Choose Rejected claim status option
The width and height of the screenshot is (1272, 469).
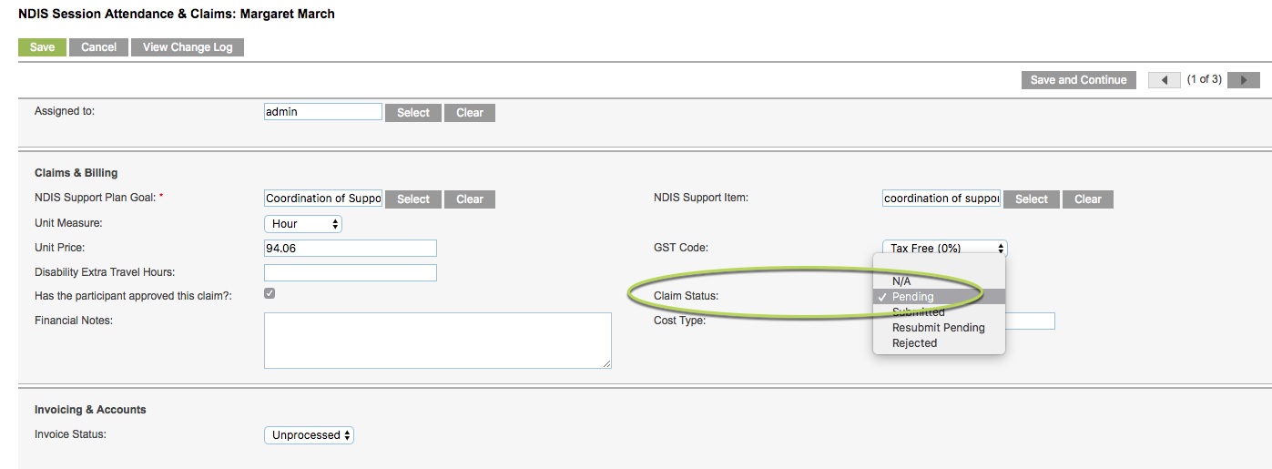pyautogui.click(x=939, y=343)
